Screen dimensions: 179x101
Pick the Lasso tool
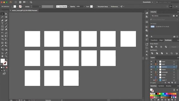point(6,17)
